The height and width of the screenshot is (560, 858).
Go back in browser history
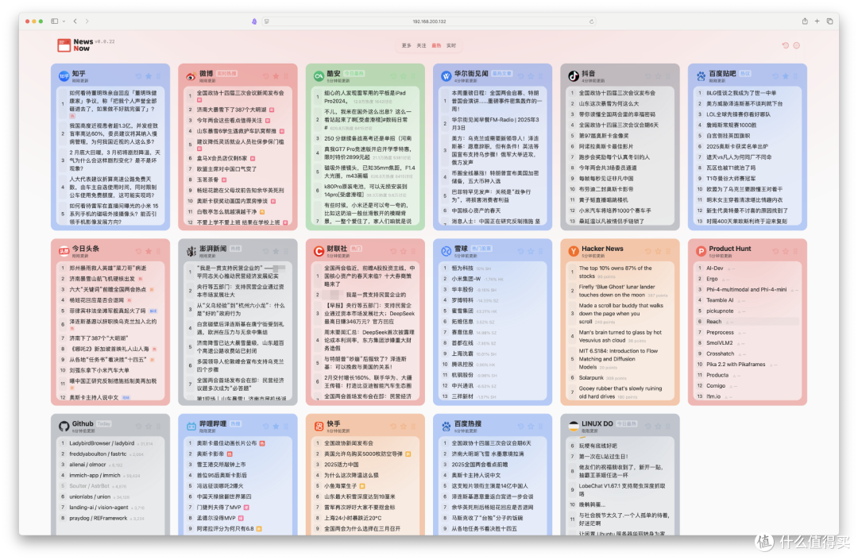75,21
